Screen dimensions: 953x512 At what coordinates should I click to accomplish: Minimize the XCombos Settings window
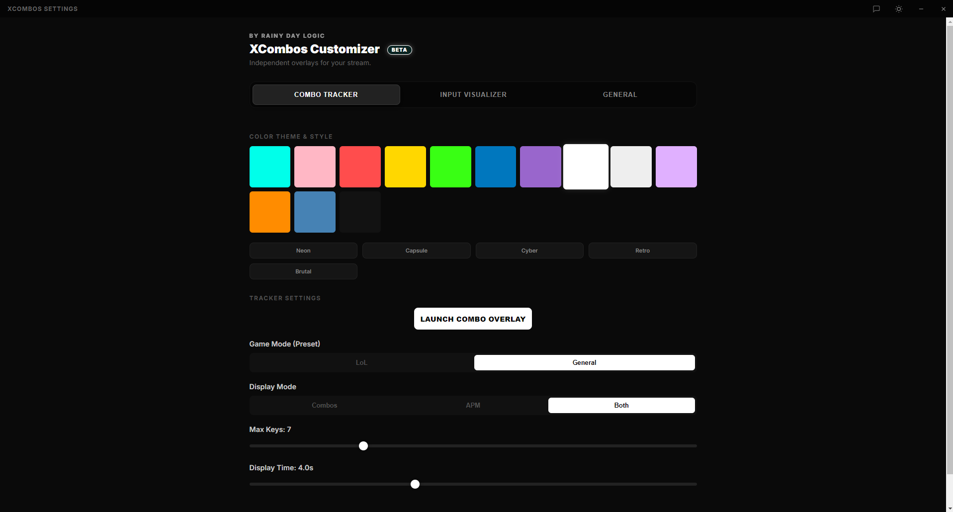click(921, 8)
